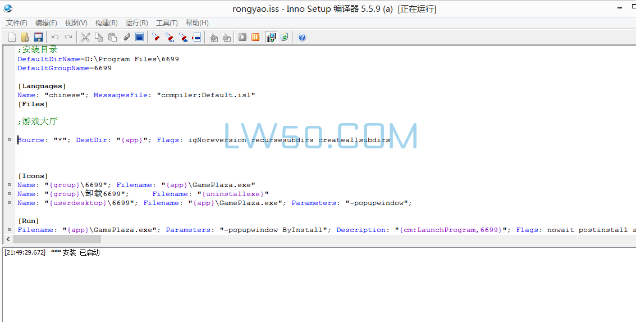Copy the selected text via the toolbar
Viewport: 636px width, 322px height.
(x=99, y=37)
